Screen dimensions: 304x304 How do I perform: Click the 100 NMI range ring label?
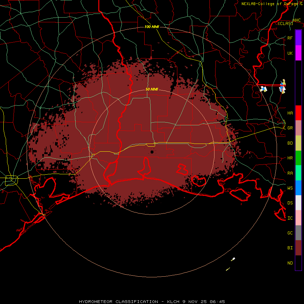point(152,27)
